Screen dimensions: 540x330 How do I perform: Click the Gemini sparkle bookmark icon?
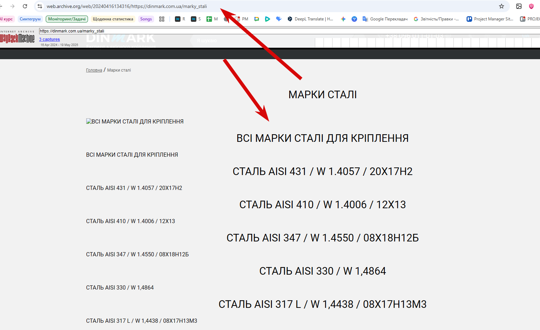[x=343, y=19]
